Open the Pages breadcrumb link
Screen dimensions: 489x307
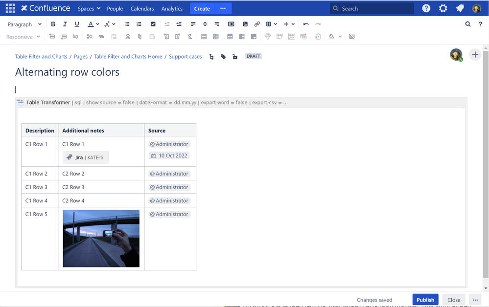pos(80,56)
